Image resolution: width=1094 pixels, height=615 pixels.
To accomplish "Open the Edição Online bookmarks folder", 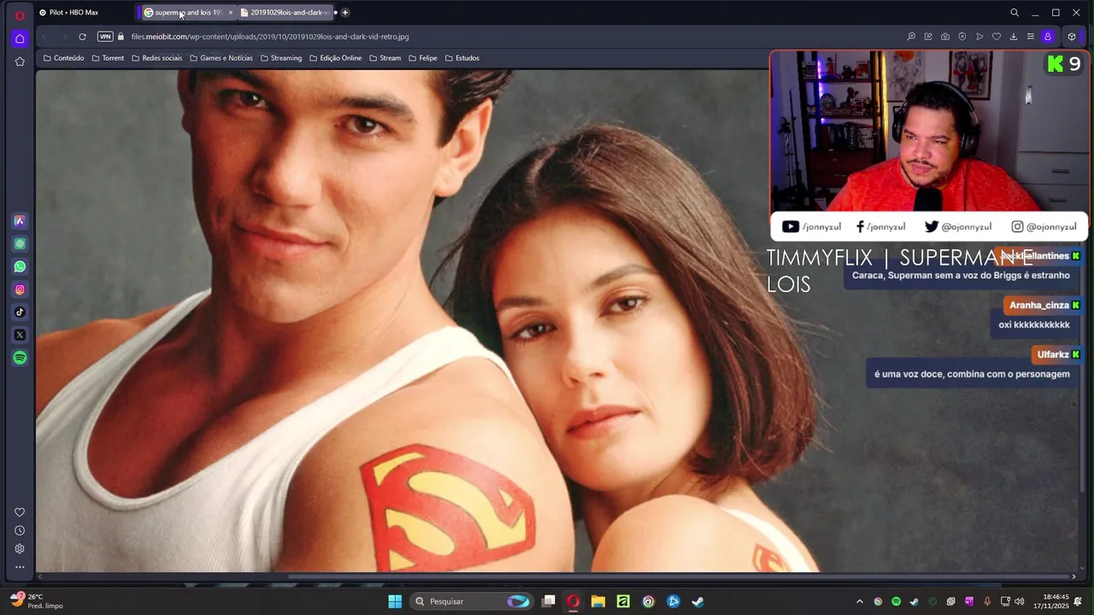I will (x=336, y=58).
